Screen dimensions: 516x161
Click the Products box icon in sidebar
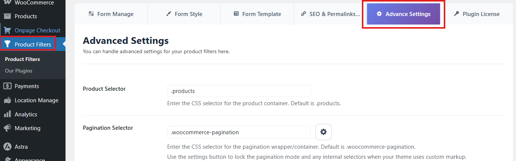click(x=7, y=16)
